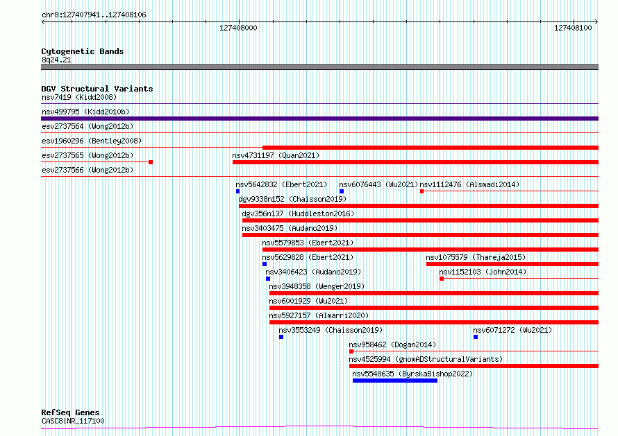The image size is (618, 436).
Task: Click the nsv5629828 (Ebert2021) blue square
Action: (x=265, y=264)
